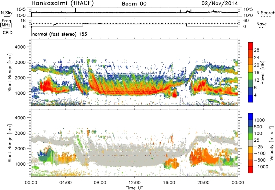Screen dimensions: 275x190
Task: Click the 'Freq. [MHz]' axis label
Action: (x=6, y=23)
